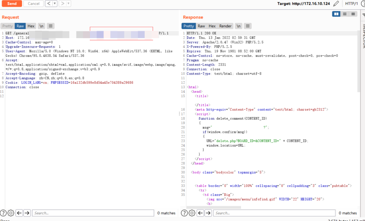Viewport: 365px width, 221px height.
Task: Show the Render tab in Response pane
Action: point(225,26)
